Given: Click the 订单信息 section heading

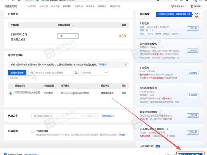Looking at the screenshot, I should tap(13, 14).
